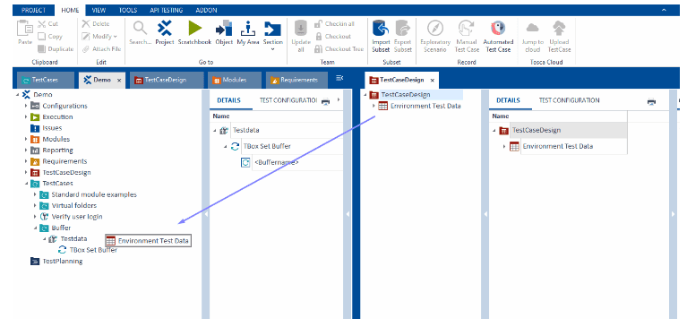Collapse the Buffer folder in tree

(35, 228)
